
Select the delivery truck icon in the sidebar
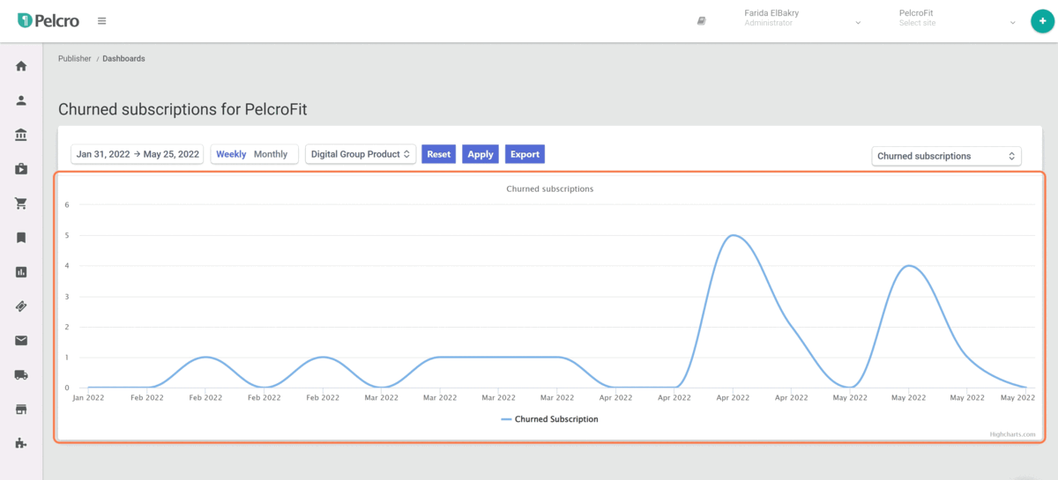21,375
